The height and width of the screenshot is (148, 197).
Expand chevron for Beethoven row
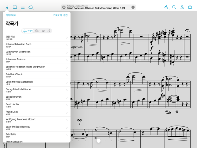(x=67, y=53)
